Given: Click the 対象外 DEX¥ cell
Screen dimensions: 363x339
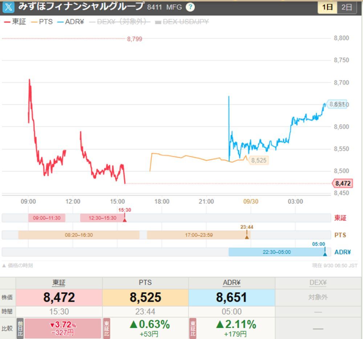Looking at the screenshot, I should click(318, 297).
